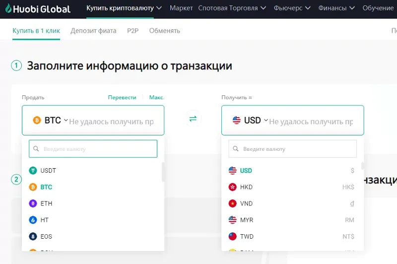Screen dimensions: 397x264
Task: Switch to the Обменять tab
Action: click(x=165, y=31)
